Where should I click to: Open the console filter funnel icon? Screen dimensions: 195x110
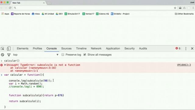click(9, 55)
